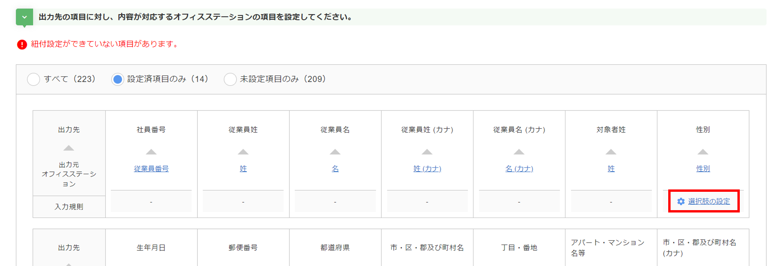The width and height of the screenshot is (782, 266).
Task: Select 設定済項目のみ (14) radio option
Action: click(x=117, y=79)
